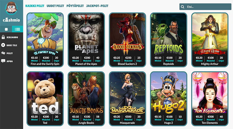Click the lock icon next to Kirjaudu
233x129 pixels.
(x=3, y=37)
